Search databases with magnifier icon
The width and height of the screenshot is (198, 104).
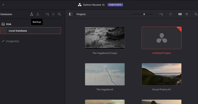click(x=60, y=14)
